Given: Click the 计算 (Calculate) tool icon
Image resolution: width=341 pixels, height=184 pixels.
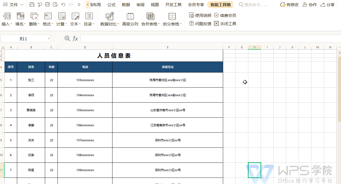Looking at the screenshot, I should [x=62, y=16].
